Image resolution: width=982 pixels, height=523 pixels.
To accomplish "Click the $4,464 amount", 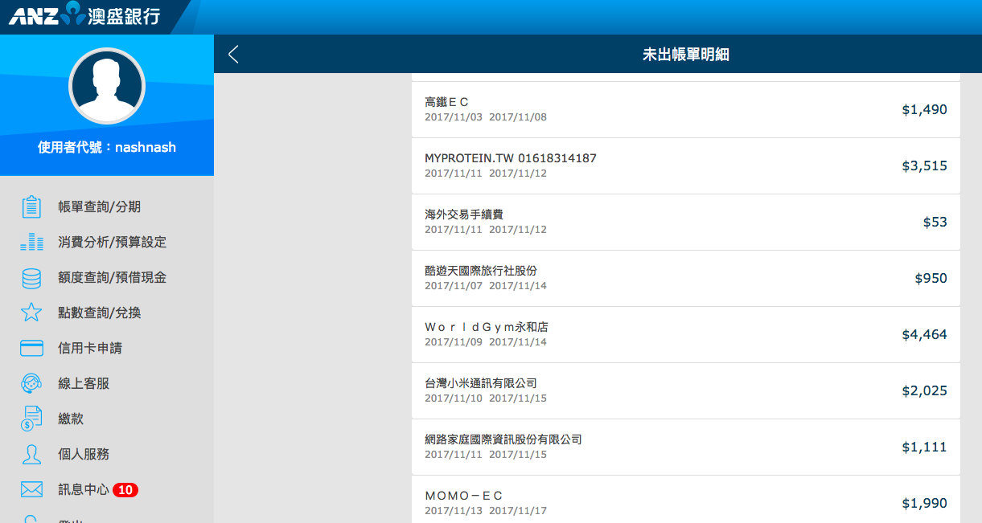I will pos(924,334).
